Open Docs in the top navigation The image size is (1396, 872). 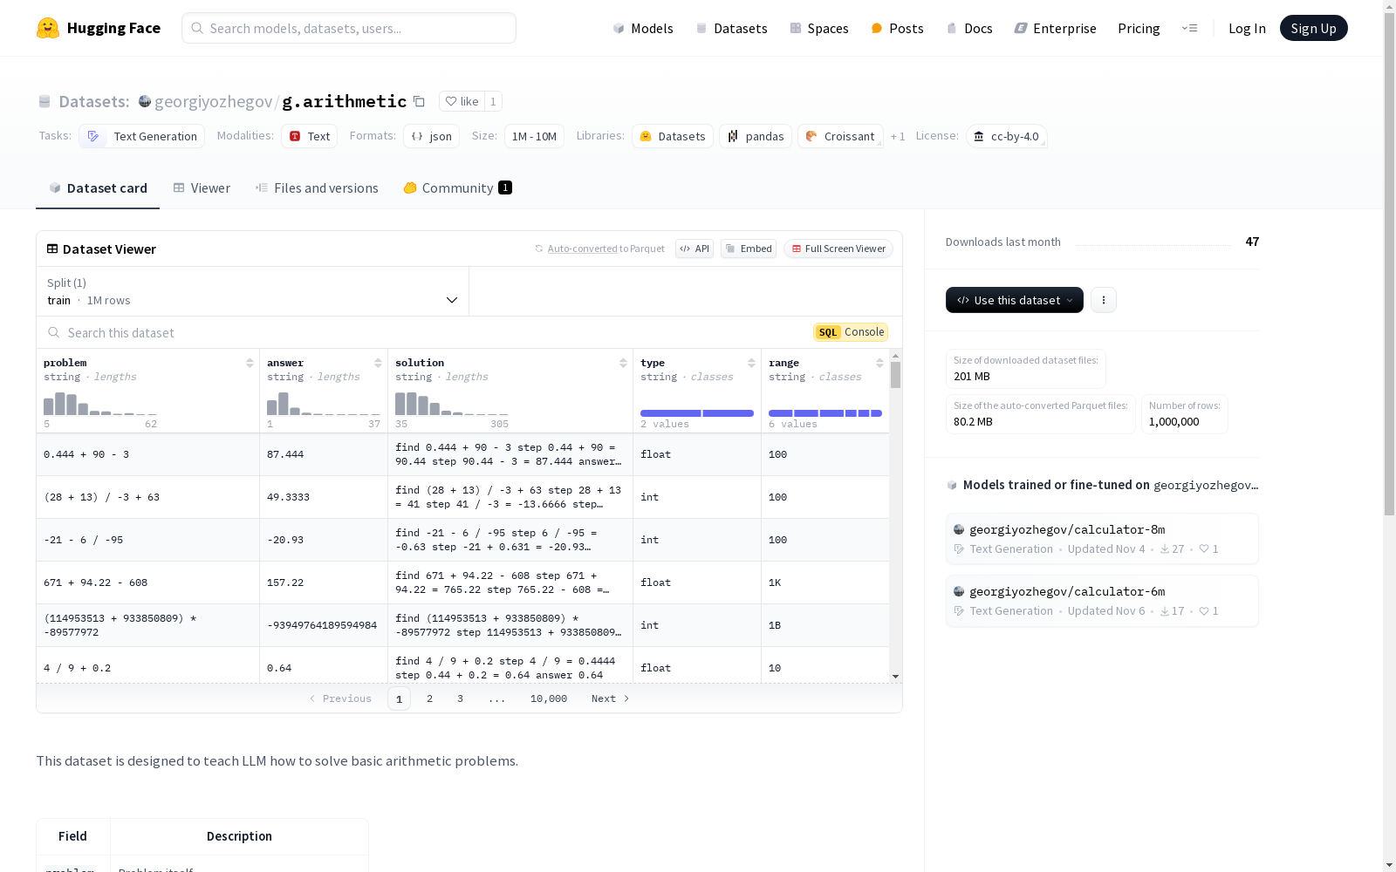click(x=969, y=28)
